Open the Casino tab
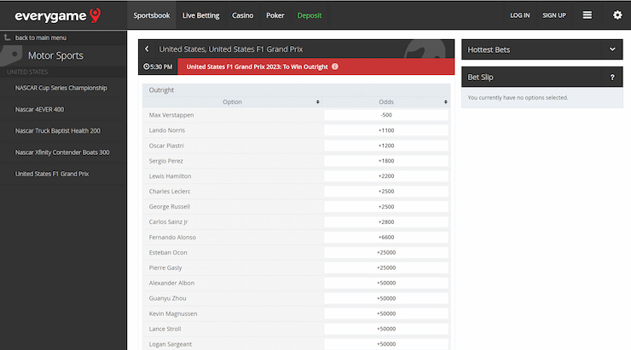The image size is (631, 350). 243,15
